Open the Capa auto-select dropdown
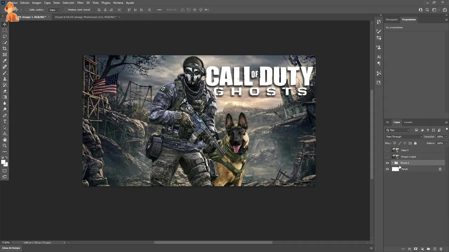The width and height of the screenshot is (449, 252). 54,10
